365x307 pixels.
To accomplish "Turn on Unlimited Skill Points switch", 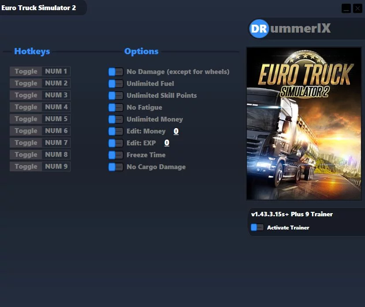I will 115,95.
